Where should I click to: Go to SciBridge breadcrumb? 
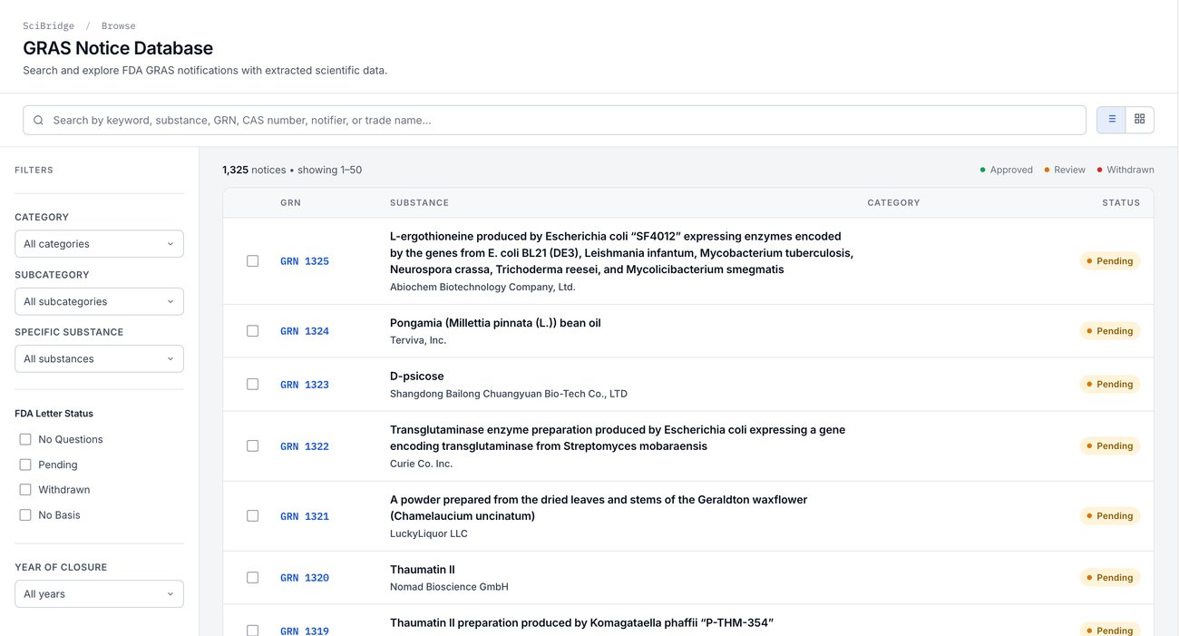coord(49,26)
